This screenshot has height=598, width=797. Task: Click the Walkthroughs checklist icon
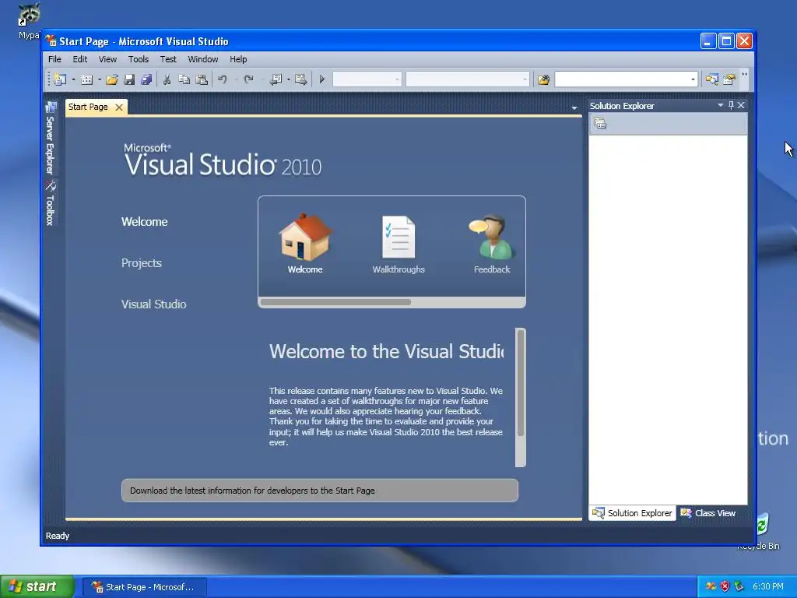point(398,237)
